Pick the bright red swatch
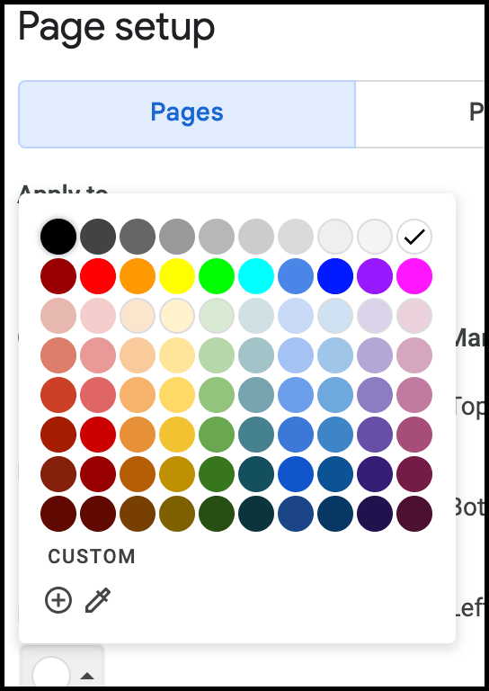 (98, 276)
